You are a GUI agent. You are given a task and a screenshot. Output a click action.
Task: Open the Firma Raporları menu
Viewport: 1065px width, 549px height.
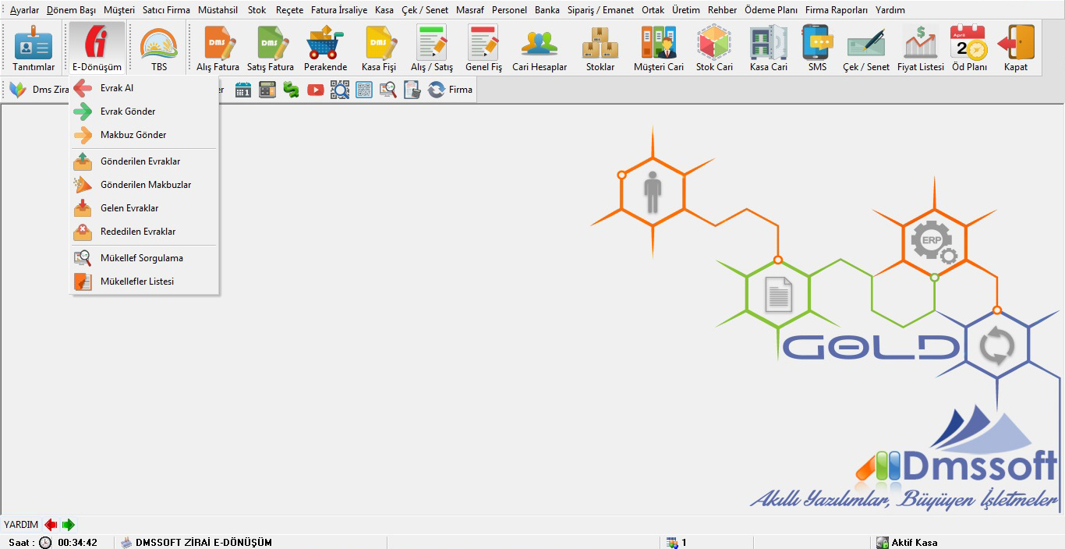click(836, 10)
